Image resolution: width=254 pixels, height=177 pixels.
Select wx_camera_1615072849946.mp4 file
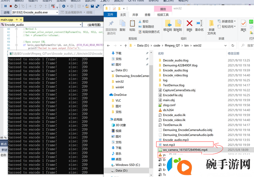[x=185, y=150]
